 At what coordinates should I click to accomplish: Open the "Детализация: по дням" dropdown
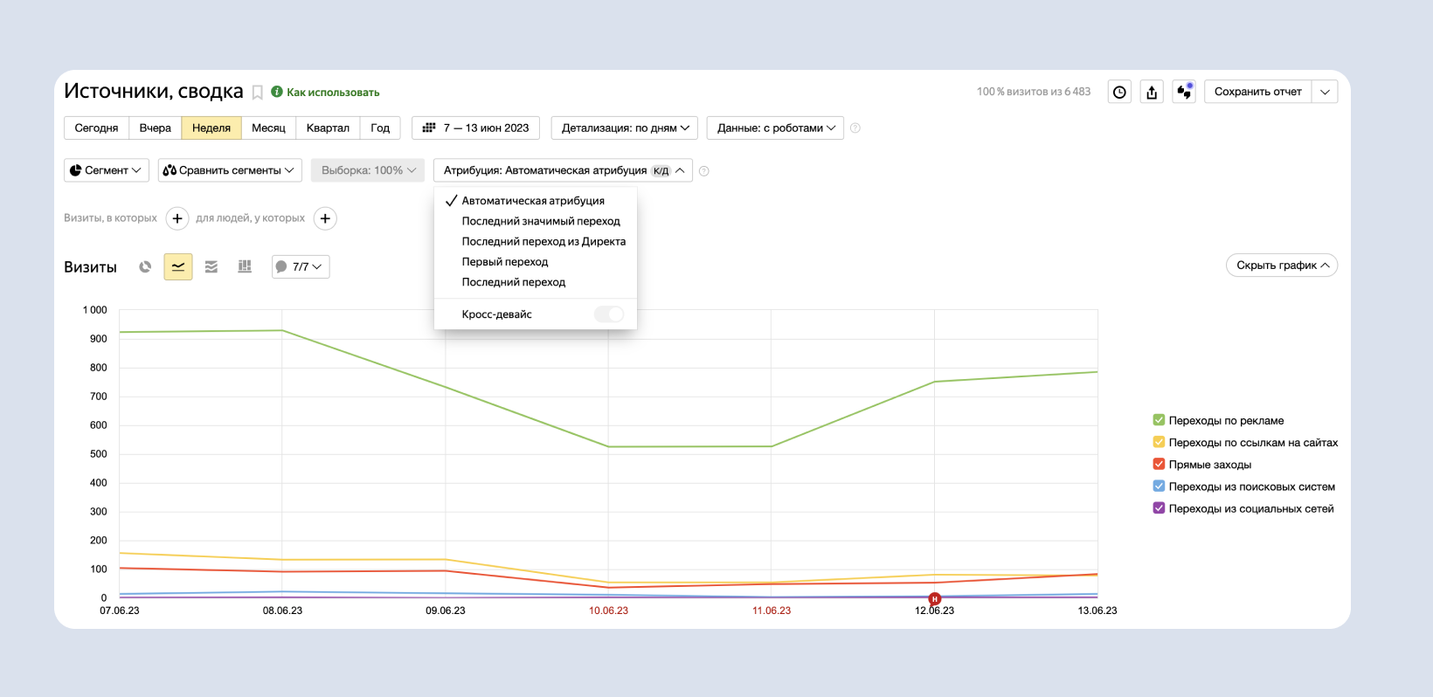624,128
